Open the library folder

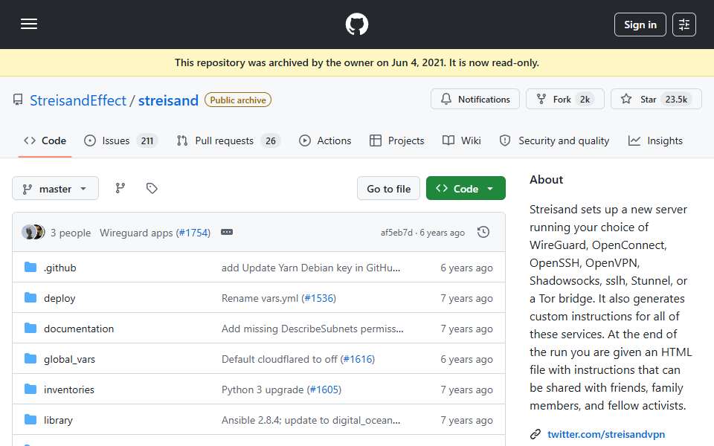point(58,420)
